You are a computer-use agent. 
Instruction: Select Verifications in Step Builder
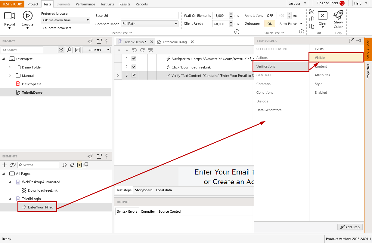click(281, 66)
